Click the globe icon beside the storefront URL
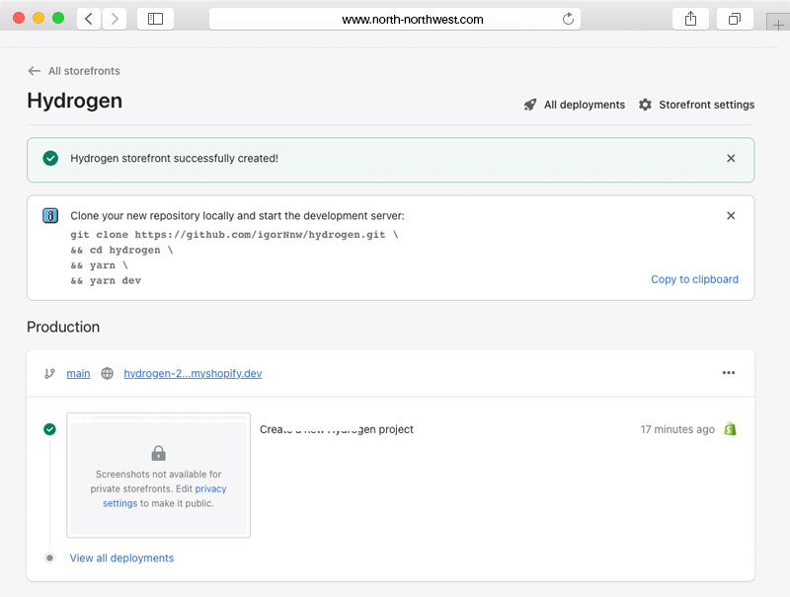The image size is (790, 597). tap(107, 373)
